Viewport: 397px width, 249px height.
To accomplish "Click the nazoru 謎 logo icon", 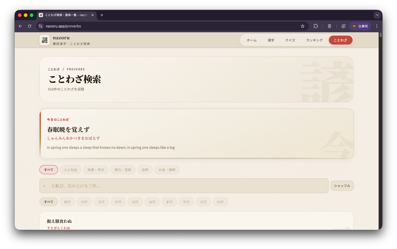I will click(45, 40).
